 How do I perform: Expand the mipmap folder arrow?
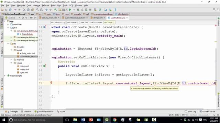point(11,60)
